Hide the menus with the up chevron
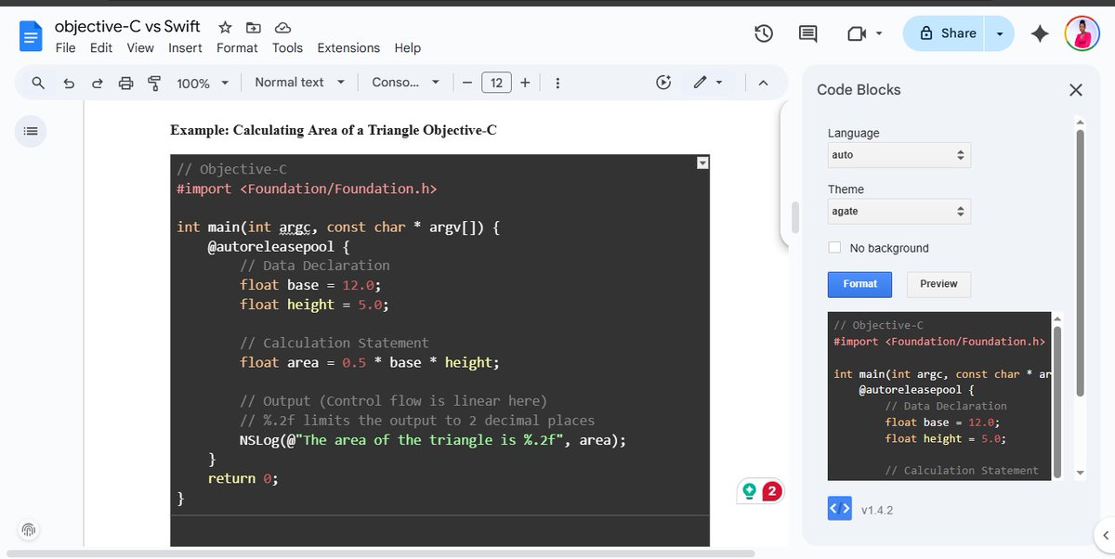The width and height of the screenshot is (1115, 559). click(763, 83)
